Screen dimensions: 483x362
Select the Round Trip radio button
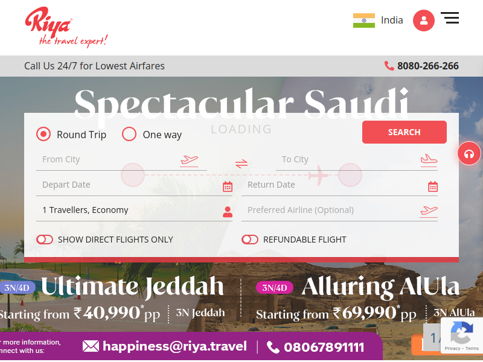(43, 134)
